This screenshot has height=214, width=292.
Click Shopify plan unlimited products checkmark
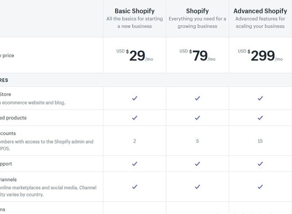[x=197, y=118]
